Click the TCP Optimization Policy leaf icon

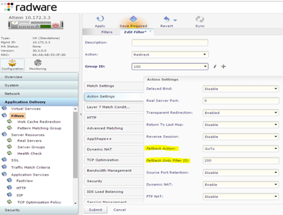[10, 202]
